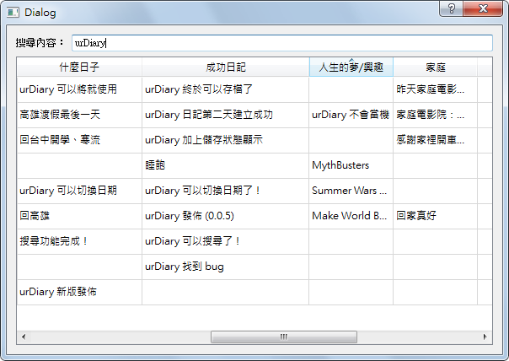509x361 pixels.
Task: Select cell 'urDiary 日記第二天建立成功'
Action: pyautogui.click(x=226, y=115)
